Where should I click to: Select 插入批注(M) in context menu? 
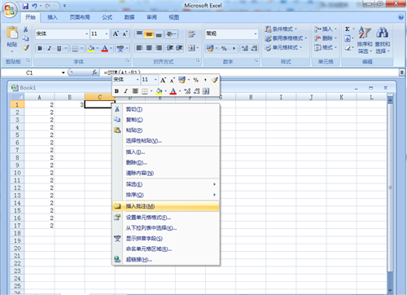point(165,206)
